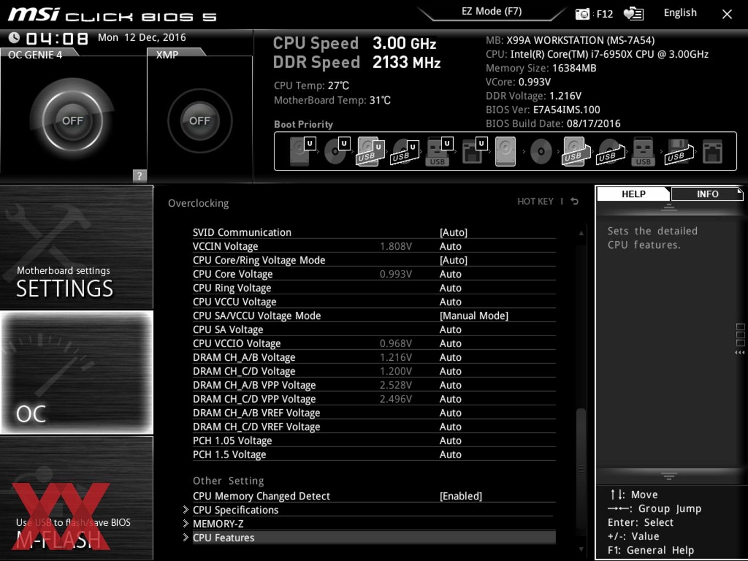Switch to EZ Mode (F7)
The height and width of the screenshot is (561, 748).
coord(491,11)
